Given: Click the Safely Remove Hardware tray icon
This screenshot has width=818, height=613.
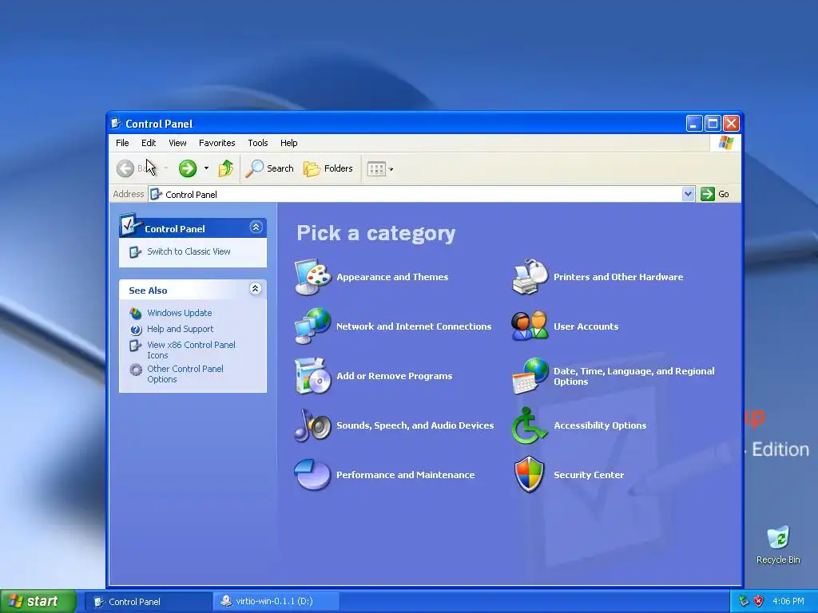Looking at the screenshot, I should [744, 601].
